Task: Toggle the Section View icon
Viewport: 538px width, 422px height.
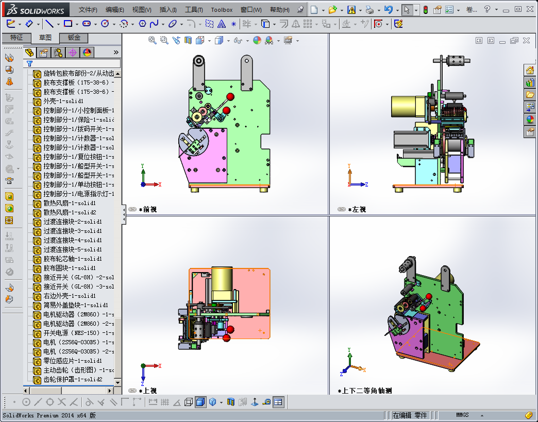Action: click(x=188, y=40)
